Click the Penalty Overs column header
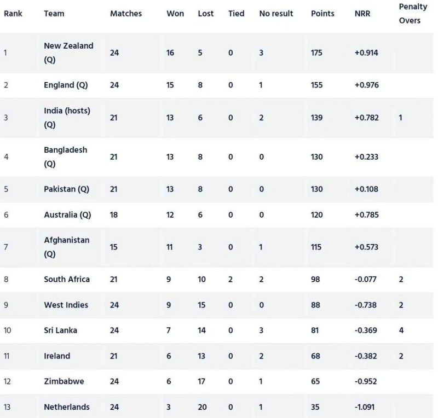 [410, 13]
